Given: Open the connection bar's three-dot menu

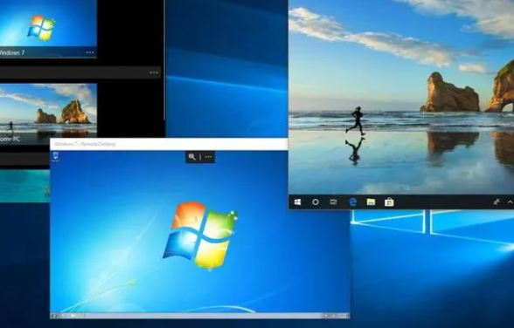Looking at the screenshot, I should (x=208, y=157).
